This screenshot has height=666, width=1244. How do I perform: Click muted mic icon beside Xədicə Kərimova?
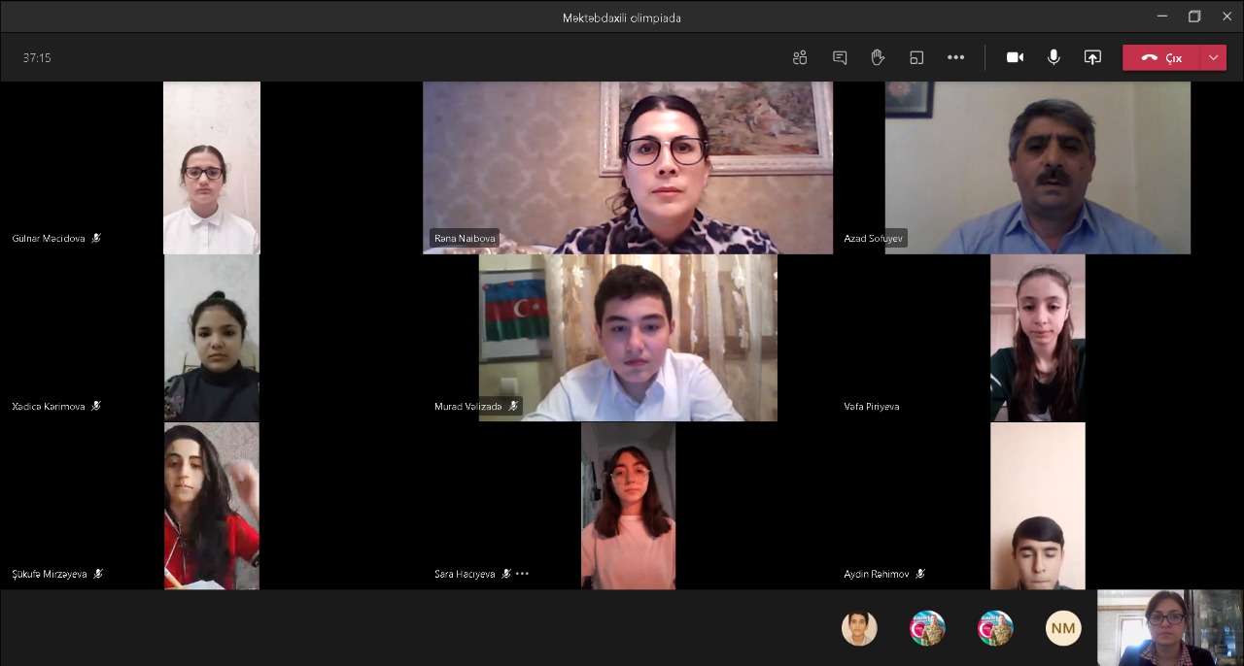96,406
